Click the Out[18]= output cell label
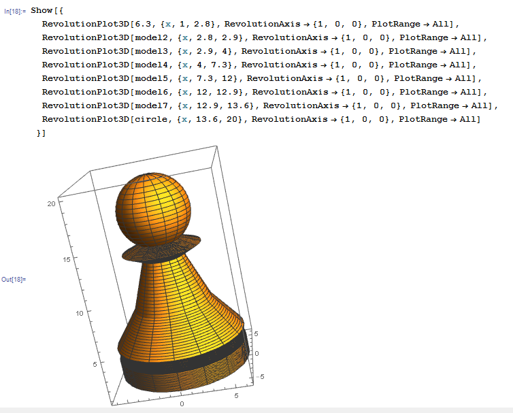513x413 pixels. (14, 279)
